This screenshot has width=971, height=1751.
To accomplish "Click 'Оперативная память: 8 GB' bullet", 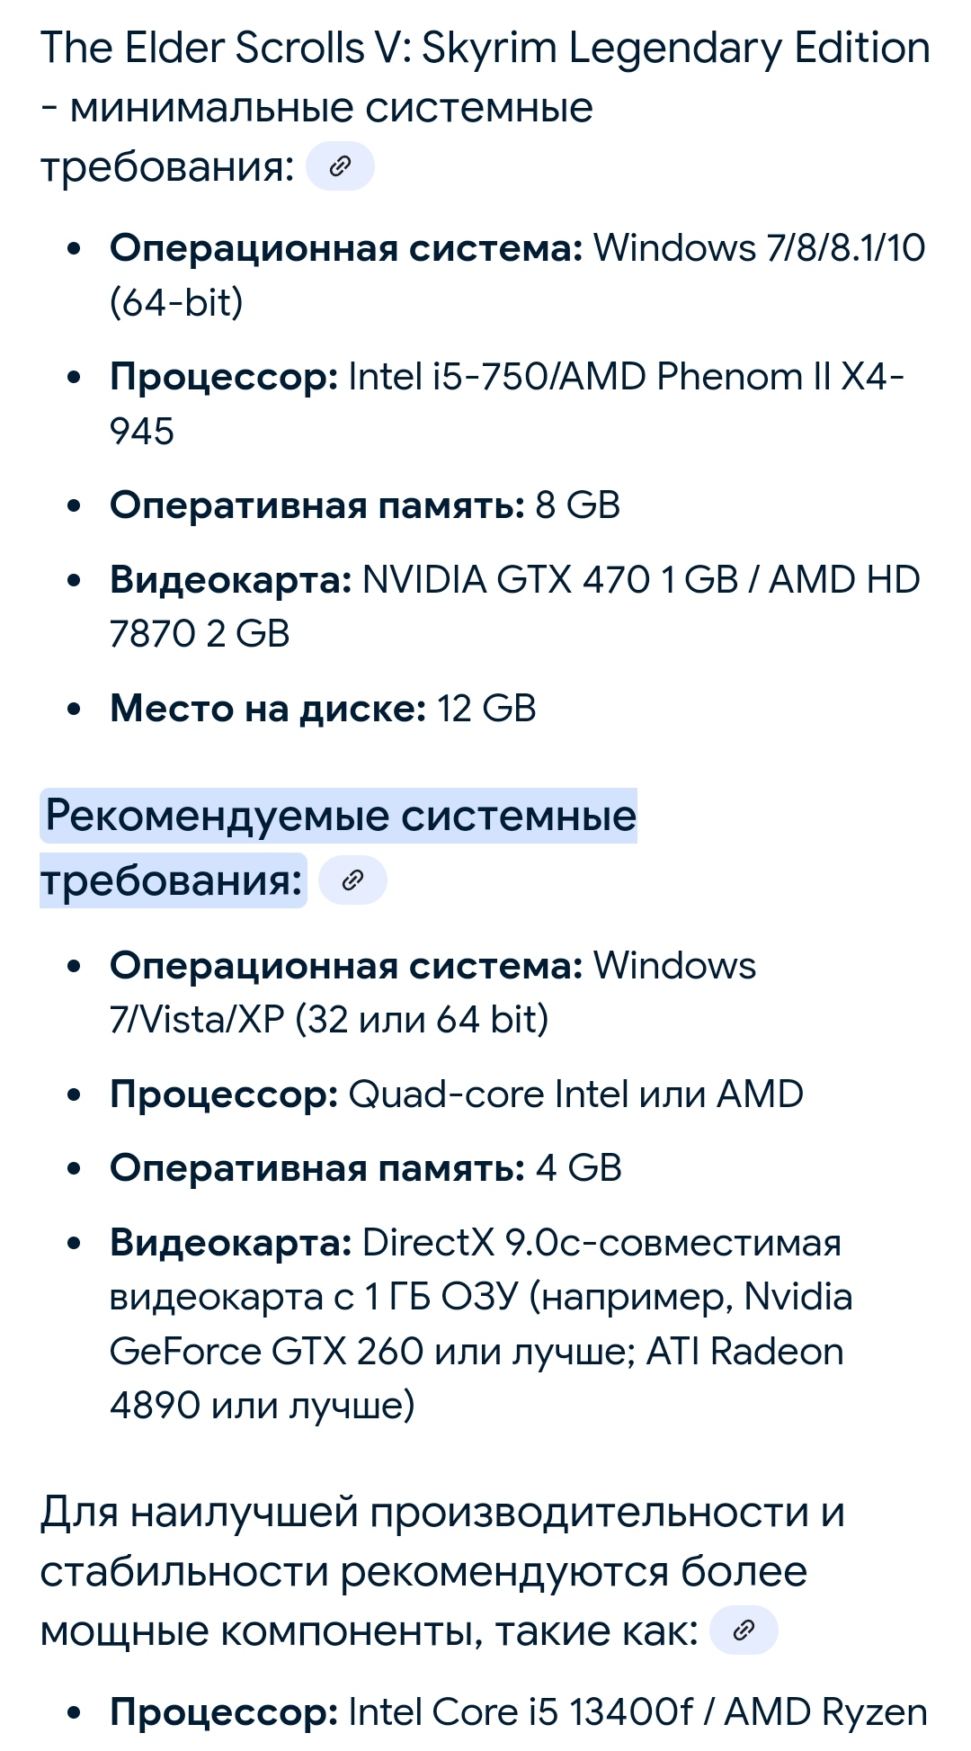I will [365, 505].
